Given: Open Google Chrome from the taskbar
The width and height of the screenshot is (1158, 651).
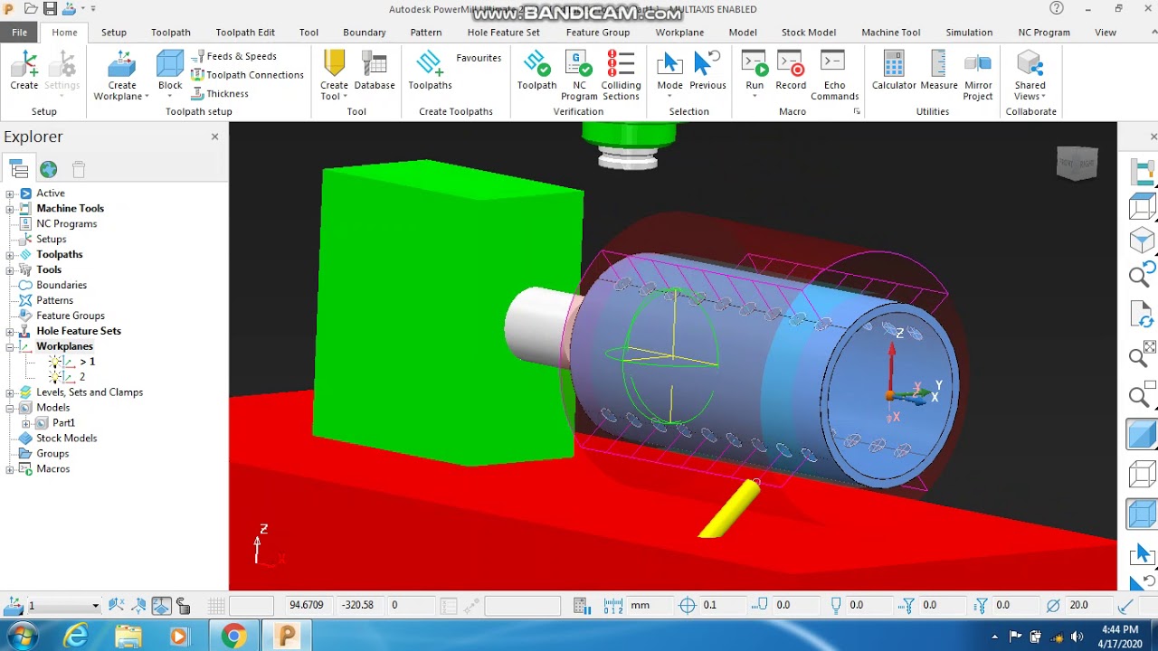Looking at the screenshot, I should pyautogui.click(x=233, y=637).
